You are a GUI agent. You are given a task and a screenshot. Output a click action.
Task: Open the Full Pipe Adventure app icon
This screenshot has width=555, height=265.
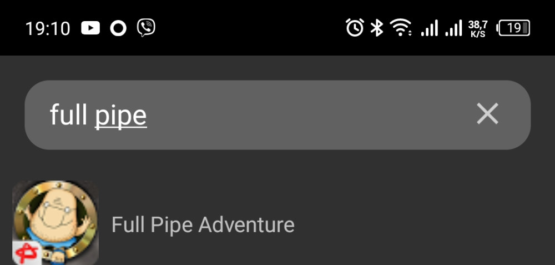click(56, 222)
